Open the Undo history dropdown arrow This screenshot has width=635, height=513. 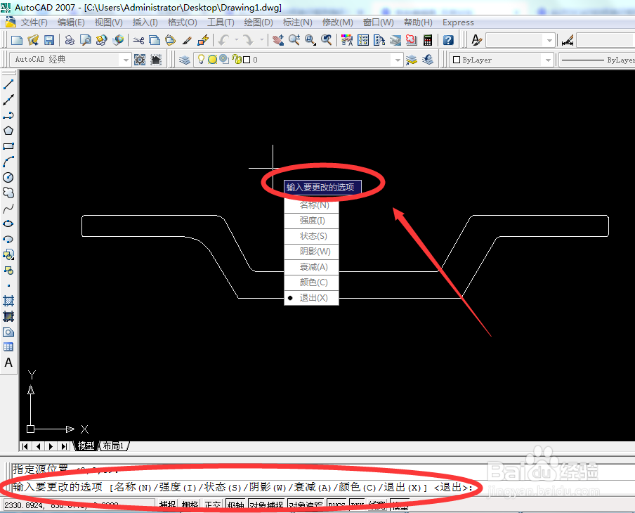click(x=237, y=40)
